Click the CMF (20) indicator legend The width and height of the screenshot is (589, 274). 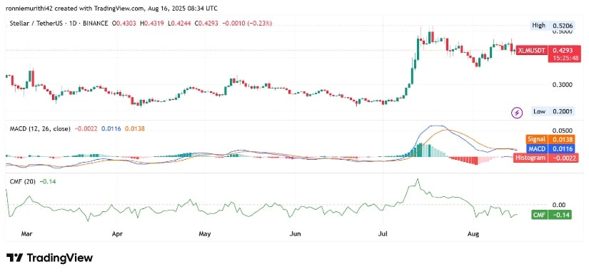pos(22,182)
